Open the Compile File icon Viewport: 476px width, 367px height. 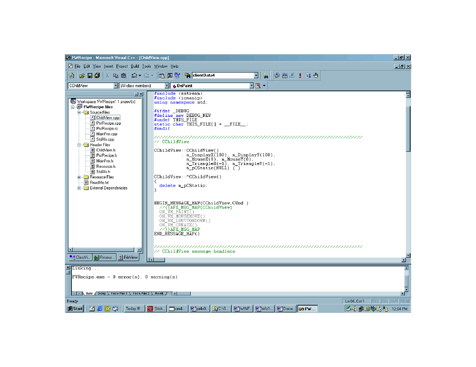click(277, 75)
